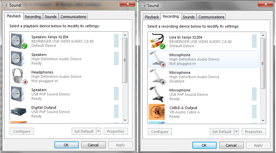Click "Not plugged in" status under Headphones
This screenshot has width=276, height=153.
click(44, 81)
